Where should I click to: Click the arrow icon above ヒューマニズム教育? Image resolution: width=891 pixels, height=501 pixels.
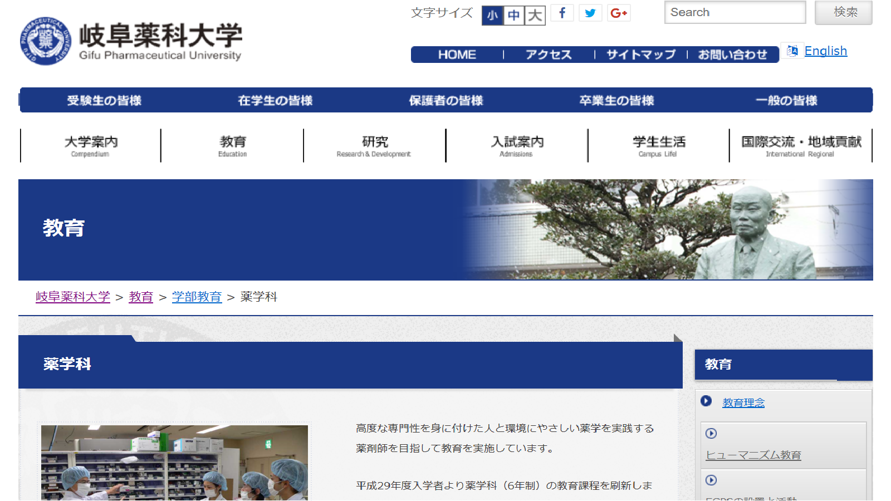(711, 434)
